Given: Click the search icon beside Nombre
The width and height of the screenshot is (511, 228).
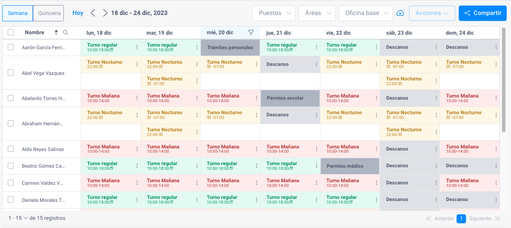Looking at the screenshot, I should click(66, 33).
